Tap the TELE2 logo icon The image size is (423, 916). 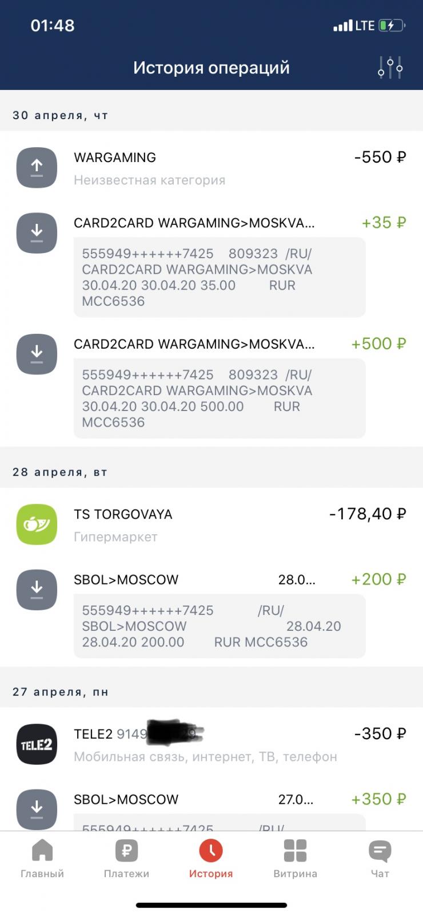(x=37, y=744)
